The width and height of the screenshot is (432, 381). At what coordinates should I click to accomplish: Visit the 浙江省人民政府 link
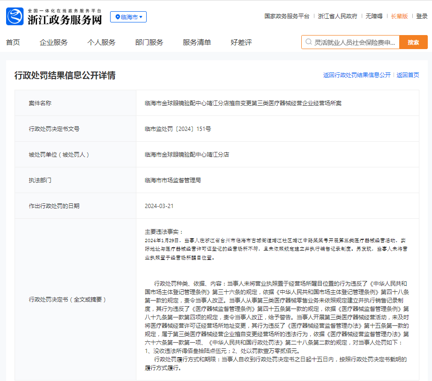point(337,16)
